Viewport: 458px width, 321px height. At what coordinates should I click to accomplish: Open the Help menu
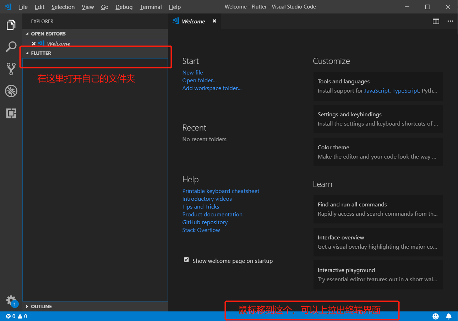[x=175, y=7]
